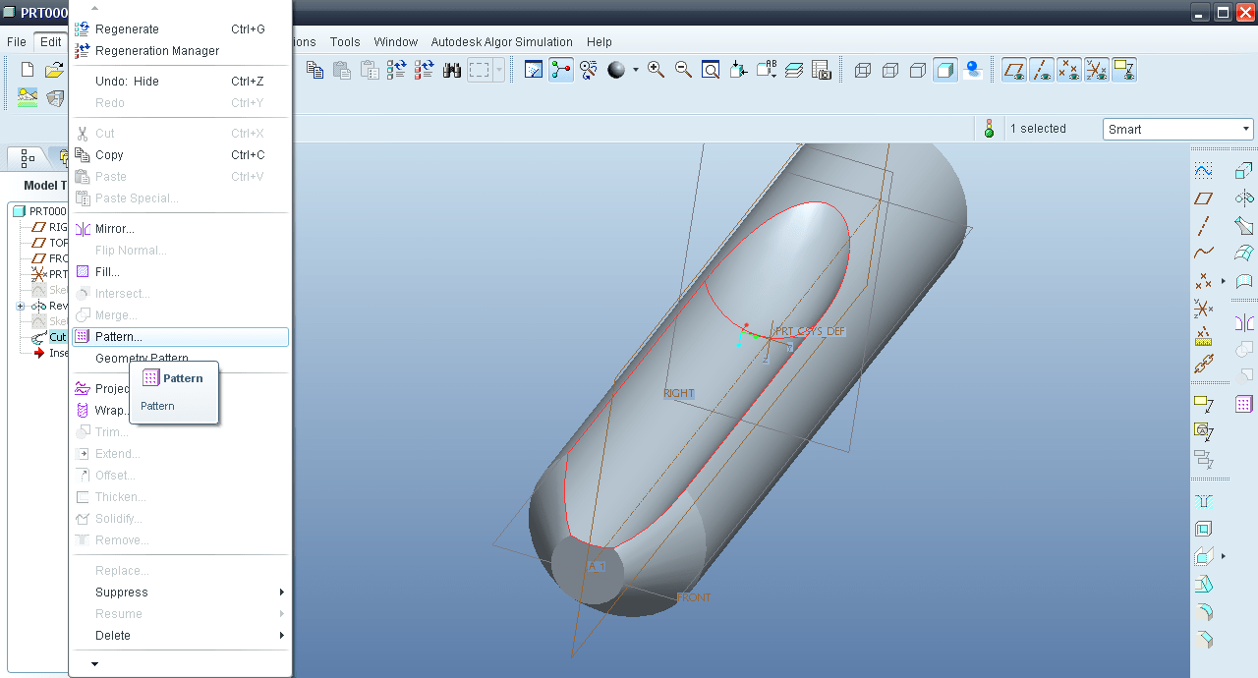Click the Shell tool icon
The image size is (1258, 678).
(x=1204, y=529)
